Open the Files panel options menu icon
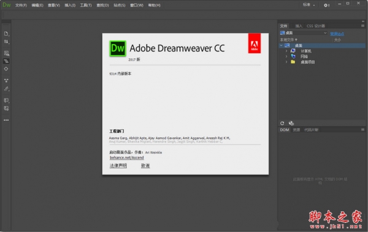The image size is (368, 232). click(363, 26)
